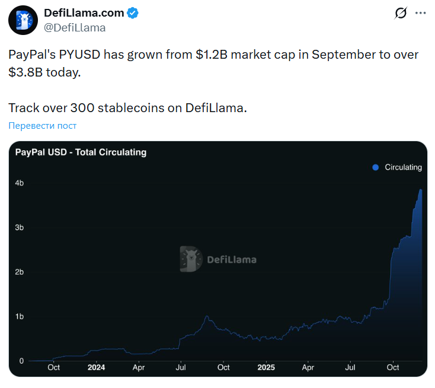Click the @DefiLlama handle
This screenshot has width=435, height=388.
(75, 27)
